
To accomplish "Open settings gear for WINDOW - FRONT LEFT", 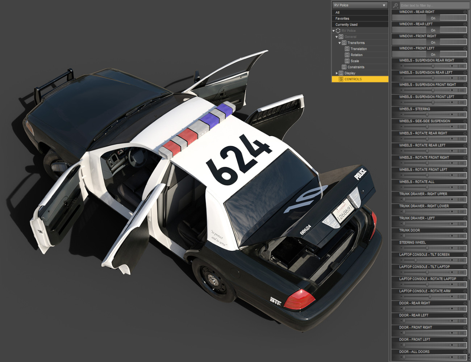I will tap(465, 49).
